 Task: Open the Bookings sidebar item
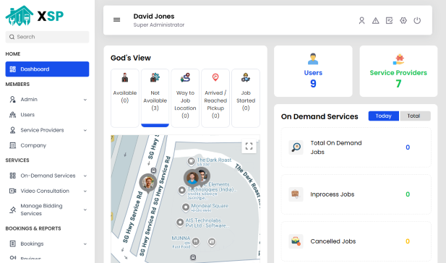click(x=47, y=243)
